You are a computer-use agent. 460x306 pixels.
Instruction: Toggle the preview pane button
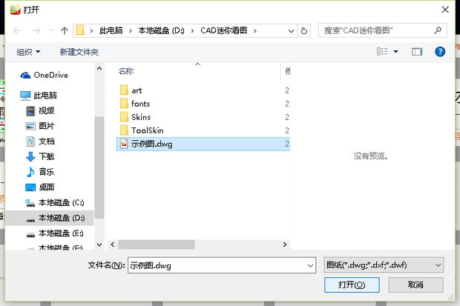point(417,52)
